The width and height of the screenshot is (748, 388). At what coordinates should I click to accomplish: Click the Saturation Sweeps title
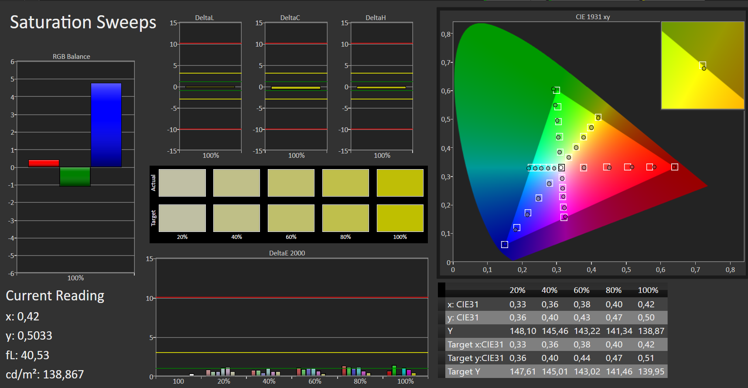[x=83, y=22]
